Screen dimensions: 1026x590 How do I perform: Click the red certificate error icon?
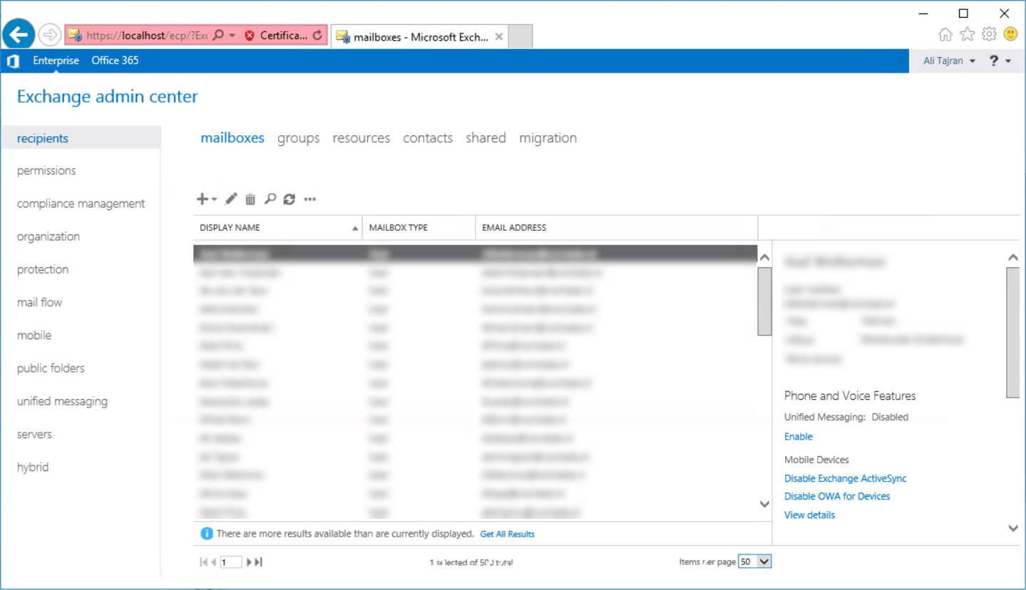[x=250, y=35]
